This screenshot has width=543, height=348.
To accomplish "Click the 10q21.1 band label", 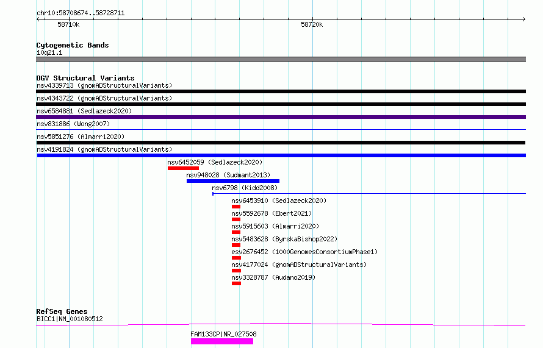I will pos(49,52).
